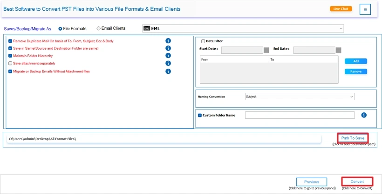Click info icon beside Save in Same
This screenshot has height=194, width=382.
(168, 48)
